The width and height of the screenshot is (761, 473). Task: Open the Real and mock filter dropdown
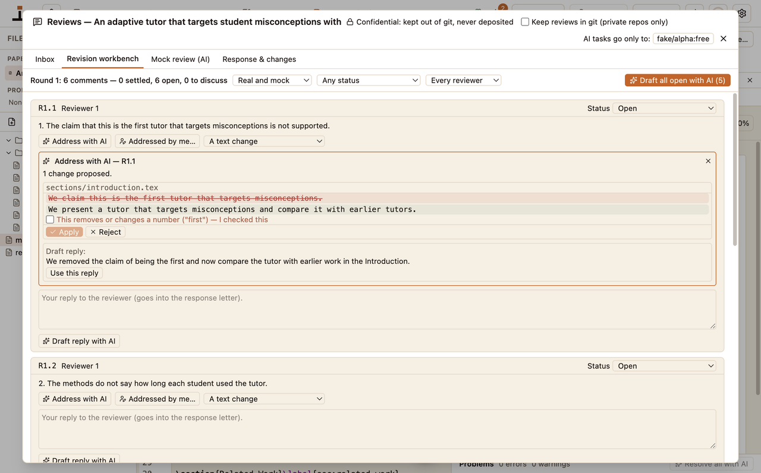click(273, 80)
